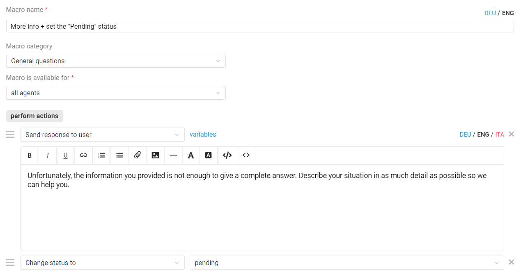Change the text color in editor

click(191, 156)
